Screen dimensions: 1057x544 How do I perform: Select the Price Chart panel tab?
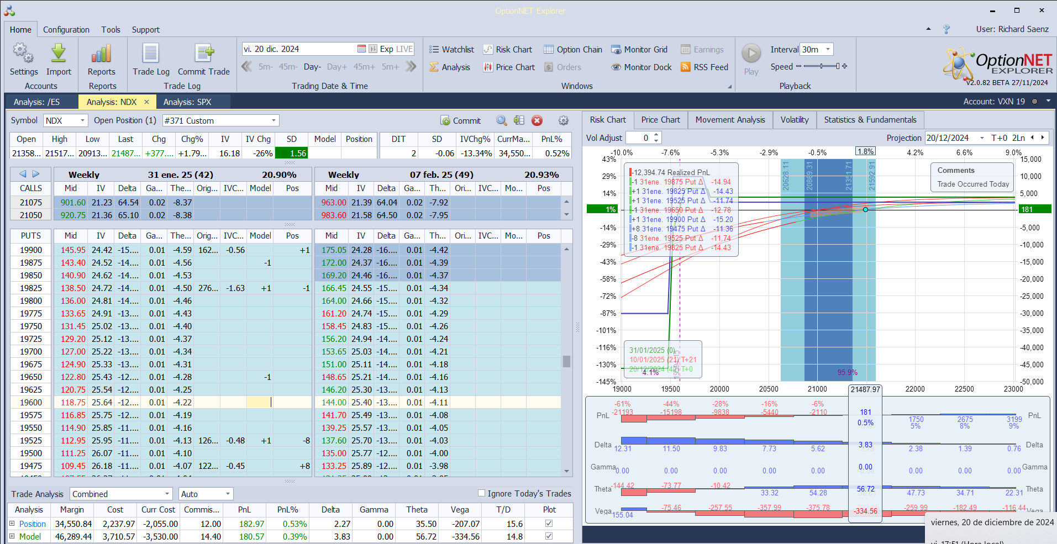[x=661, y=120]
